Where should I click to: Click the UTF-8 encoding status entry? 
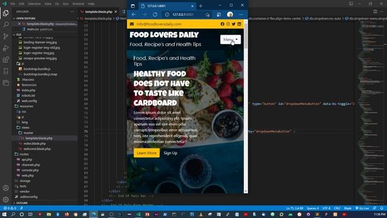click(326, 208)
